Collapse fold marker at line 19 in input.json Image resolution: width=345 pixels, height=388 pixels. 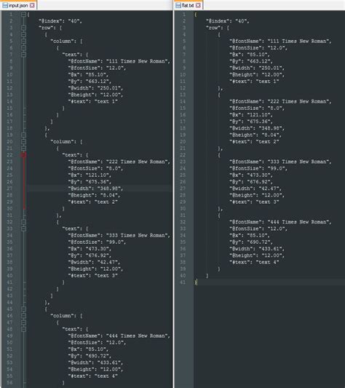23,135
